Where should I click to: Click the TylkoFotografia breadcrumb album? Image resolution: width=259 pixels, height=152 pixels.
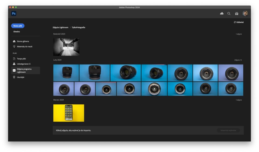(79, 27)
